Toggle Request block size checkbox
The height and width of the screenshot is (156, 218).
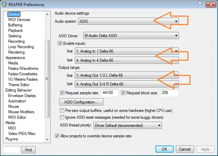[123, 93]
